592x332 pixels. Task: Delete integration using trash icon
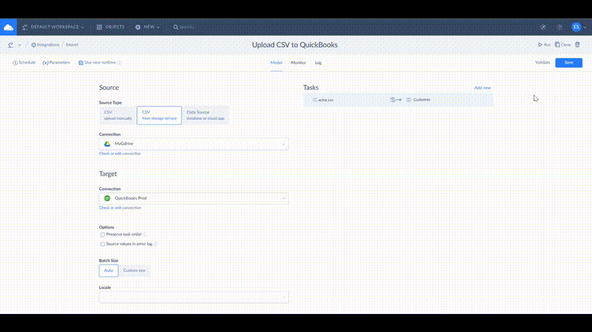tap(577, 45)
